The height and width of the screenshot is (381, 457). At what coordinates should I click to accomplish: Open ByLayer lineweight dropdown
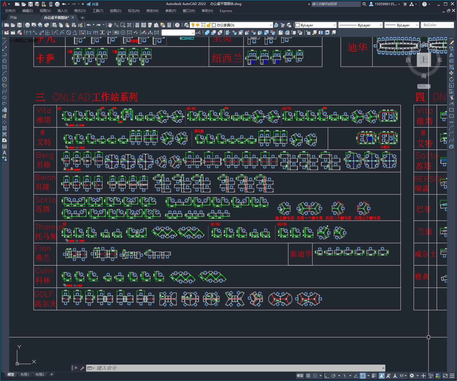tap(401, 25)
